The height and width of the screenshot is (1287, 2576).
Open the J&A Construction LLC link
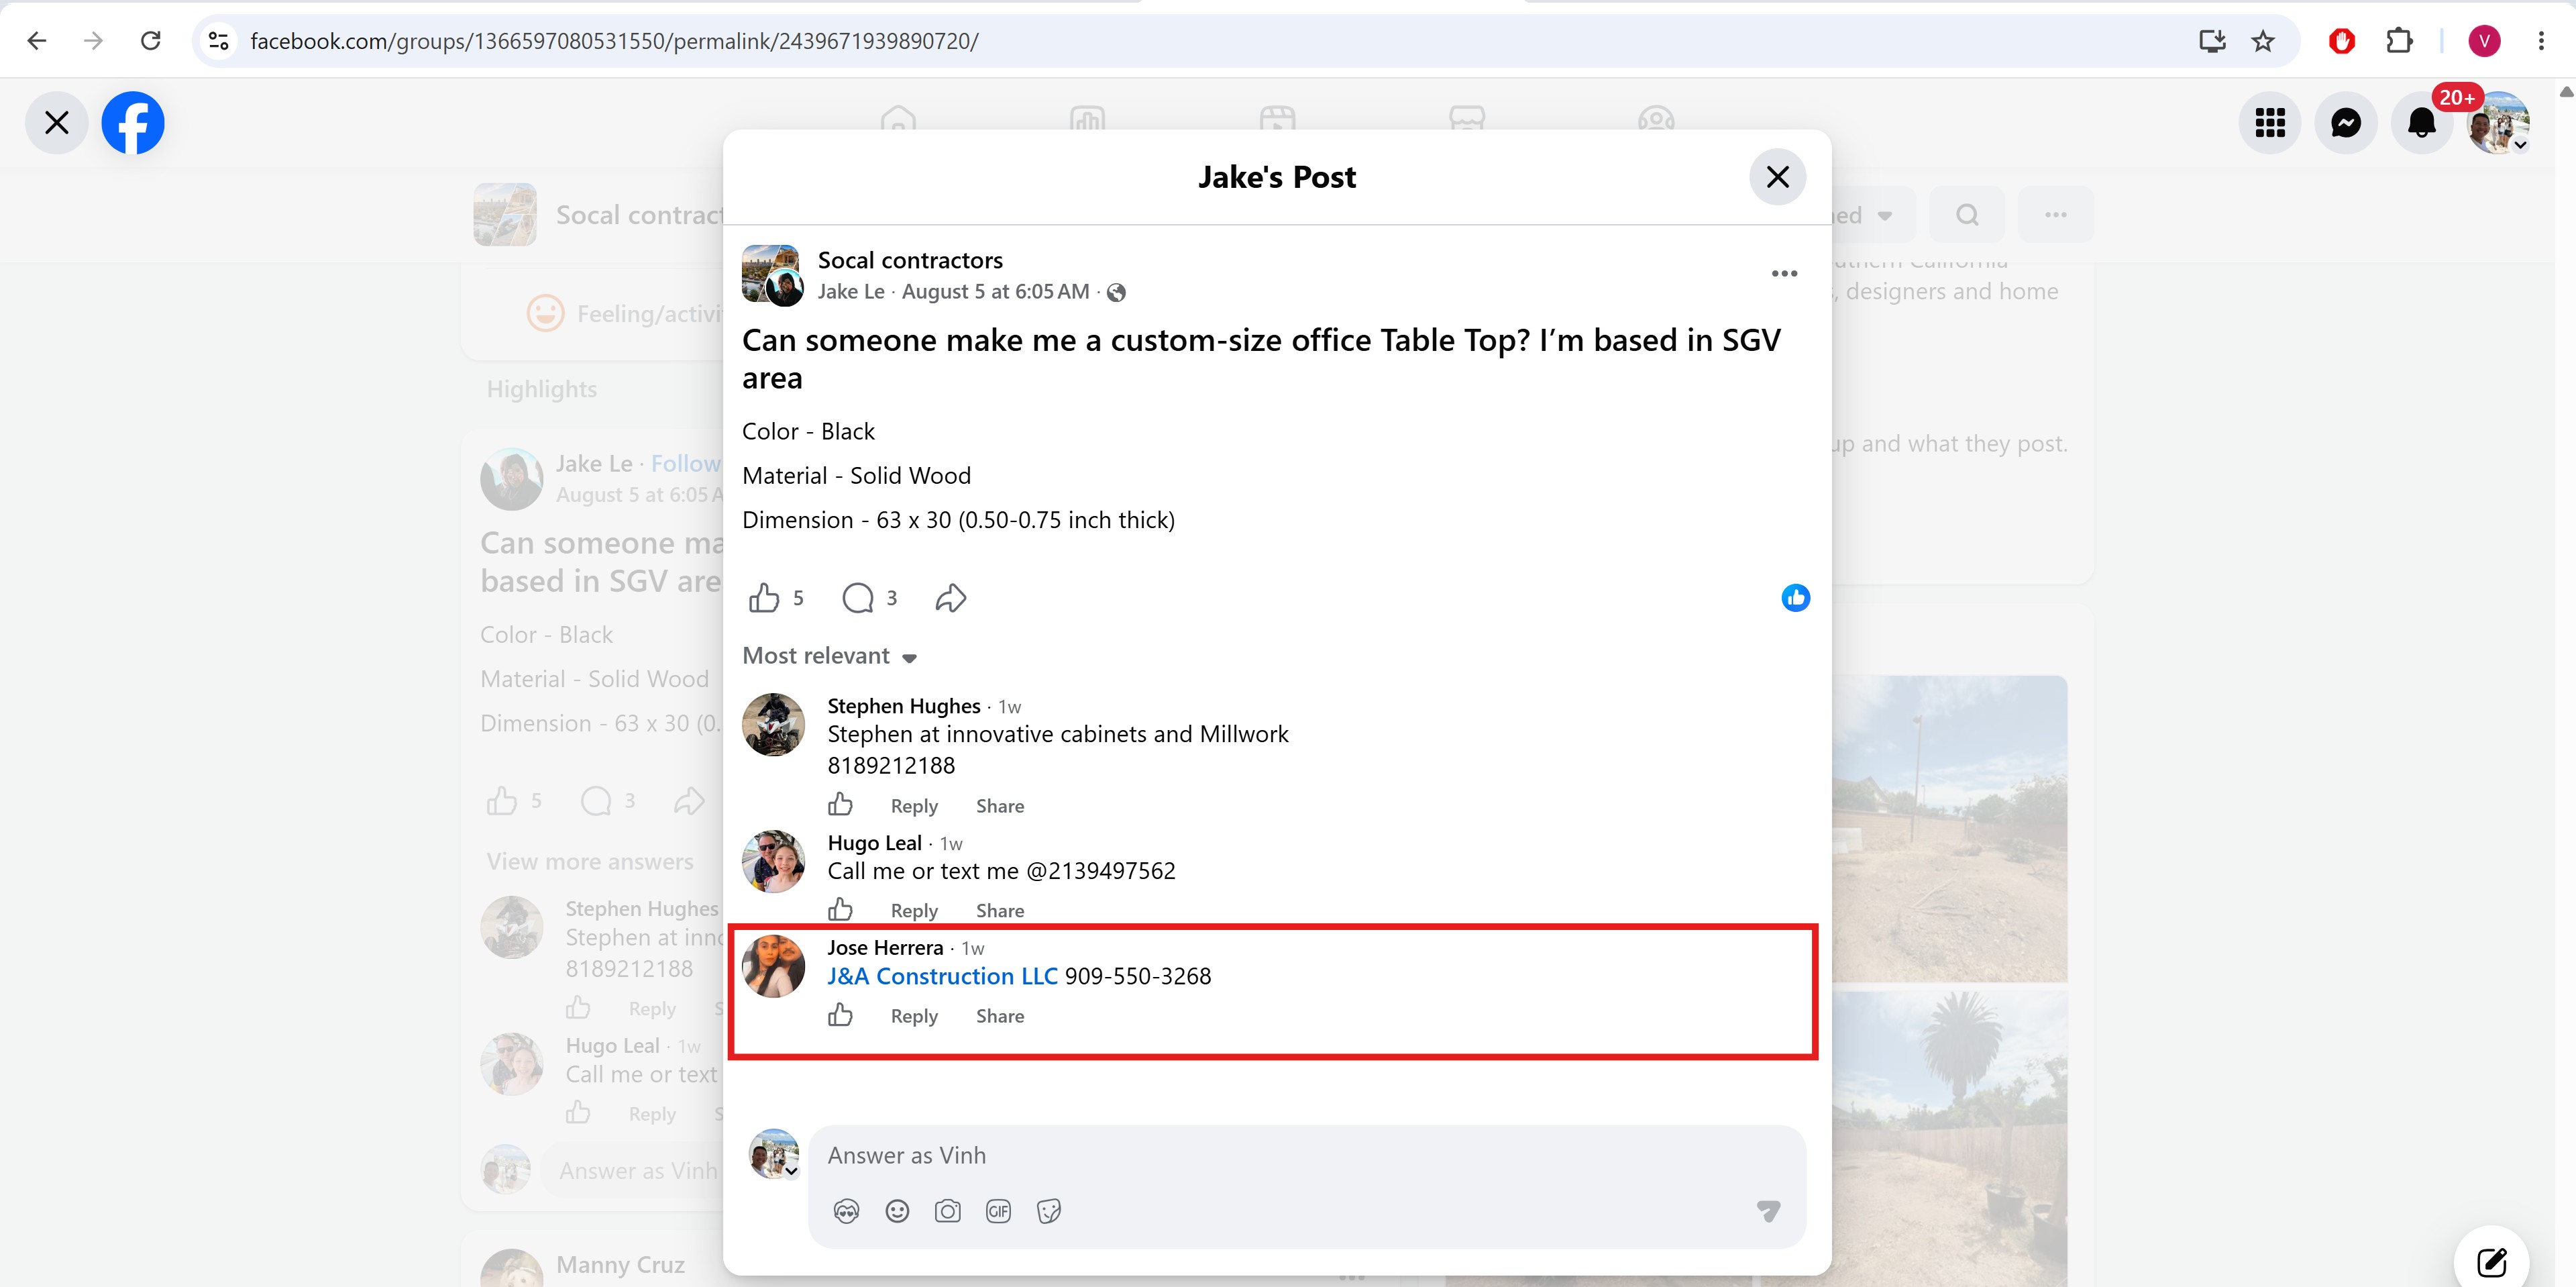pyautogui.click(x=942, y=976)
